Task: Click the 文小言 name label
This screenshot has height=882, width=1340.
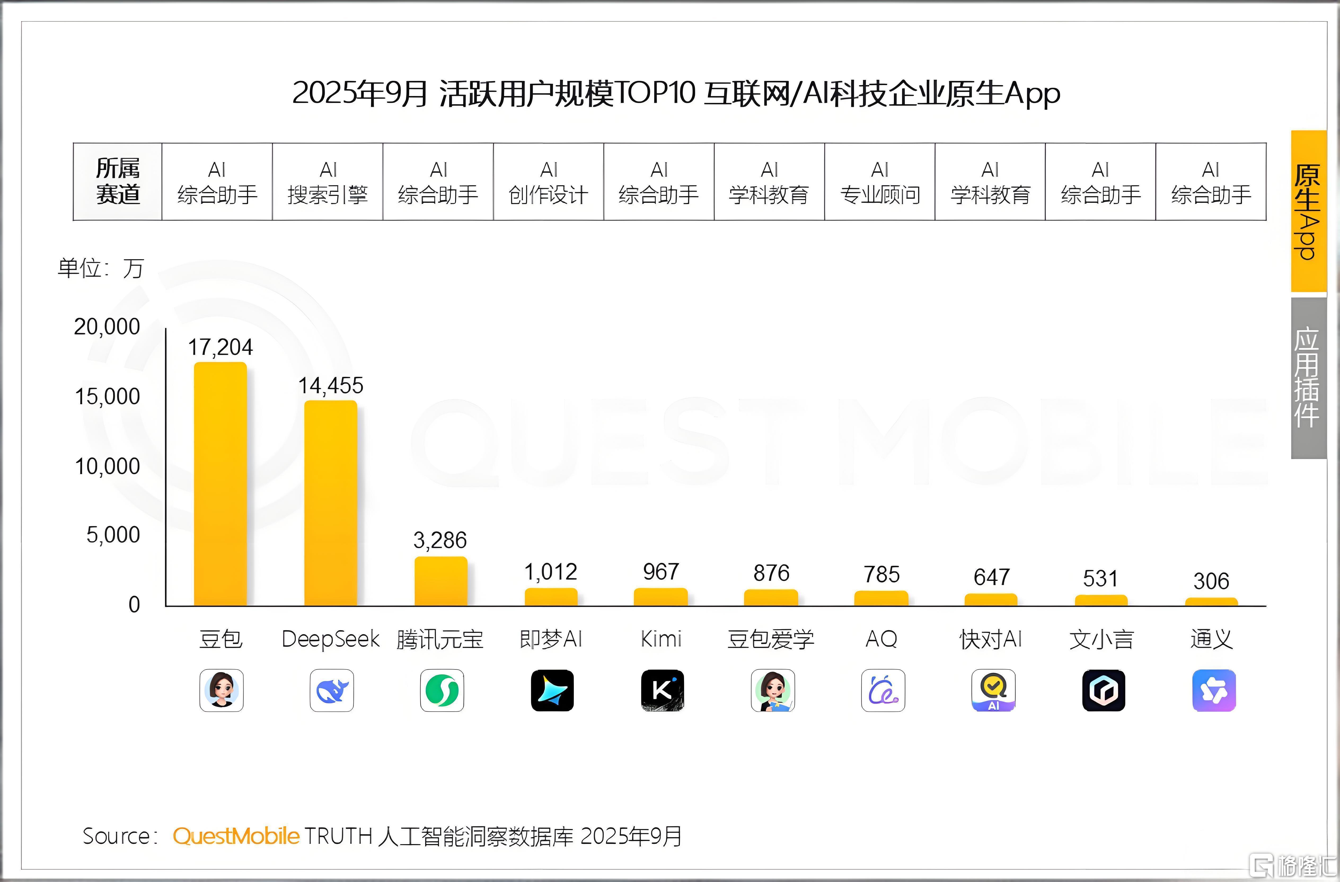Action: point(1102,640)
